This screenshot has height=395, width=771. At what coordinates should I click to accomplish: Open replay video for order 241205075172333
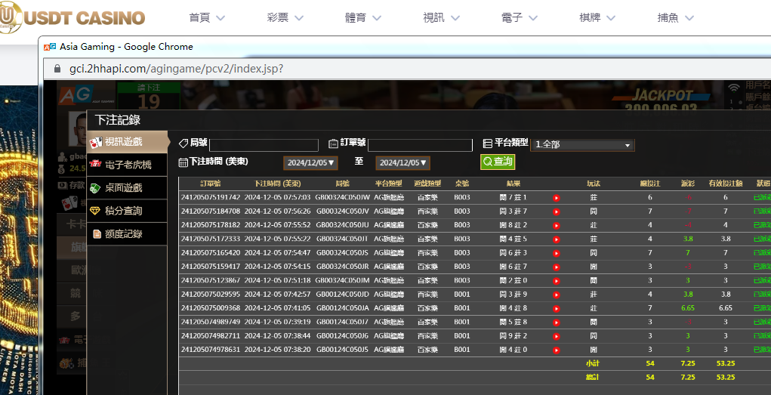point(557,239)
